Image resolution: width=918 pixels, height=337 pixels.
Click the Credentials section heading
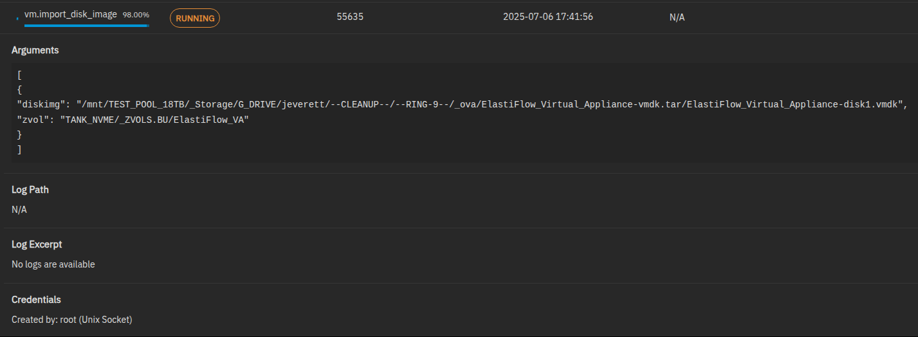[36, 300]
